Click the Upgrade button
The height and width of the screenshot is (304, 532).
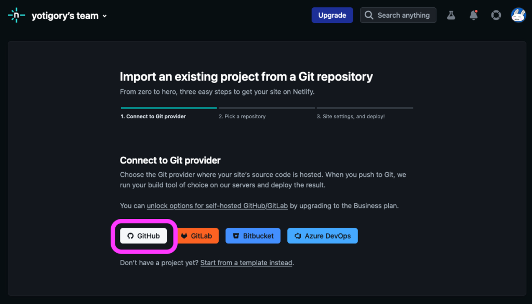332,15
